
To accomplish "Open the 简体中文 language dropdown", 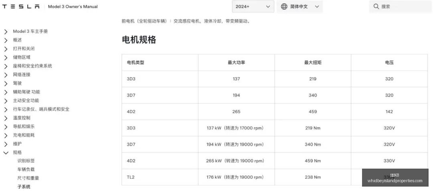I will (x=299, y=7).
